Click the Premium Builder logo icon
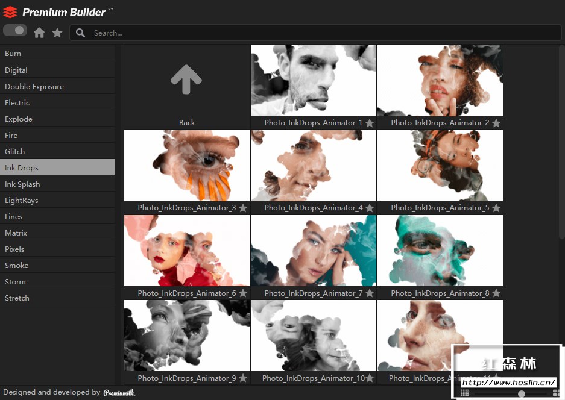This screenshot has height=400, width=565. point(10,12)
